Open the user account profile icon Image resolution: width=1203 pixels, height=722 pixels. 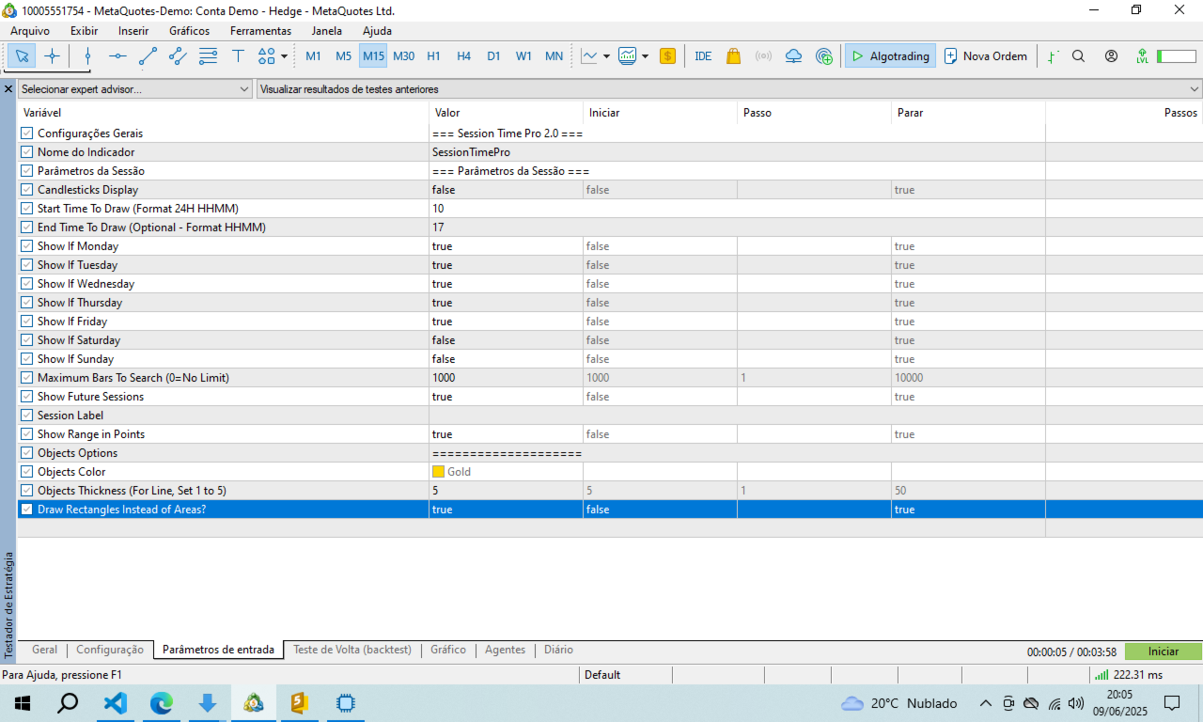click(1111, 56)
